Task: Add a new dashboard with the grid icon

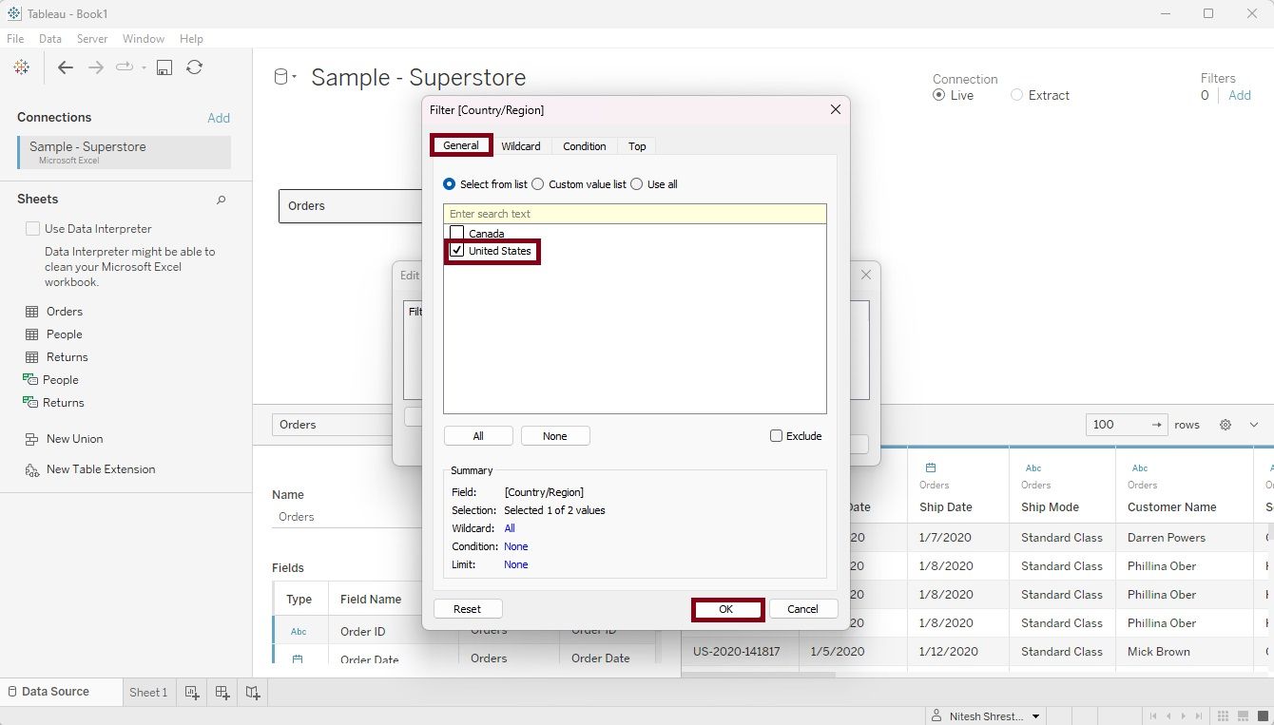Action: (222, 693)
